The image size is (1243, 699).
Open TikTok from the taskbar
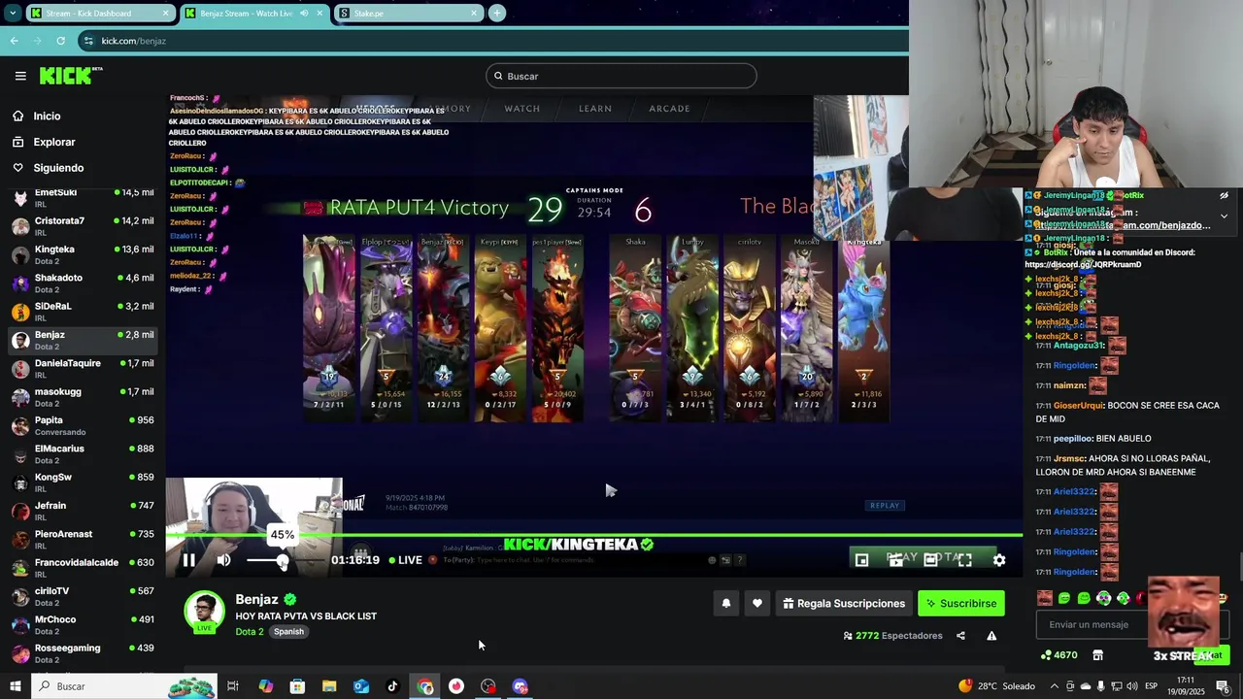(392, 686)
